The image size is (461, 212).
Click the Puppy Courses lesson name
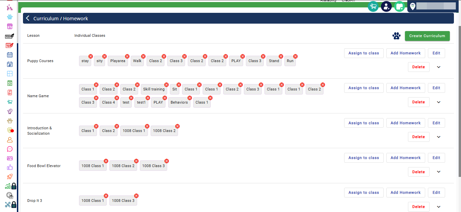tap(40, 61)
